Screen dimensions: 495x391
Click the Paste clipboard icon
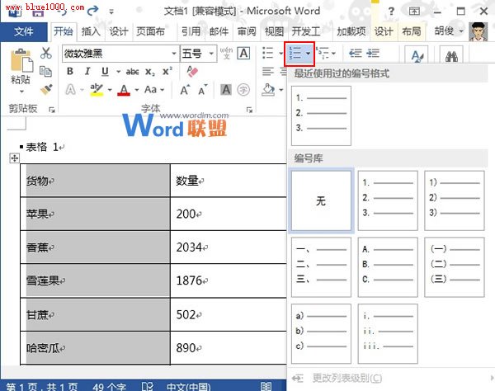click(21, 62)
